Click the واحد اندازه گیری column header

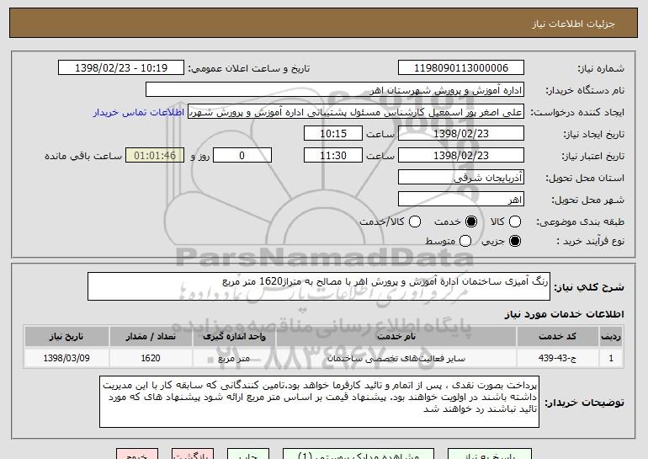click(x=234, y=337)
